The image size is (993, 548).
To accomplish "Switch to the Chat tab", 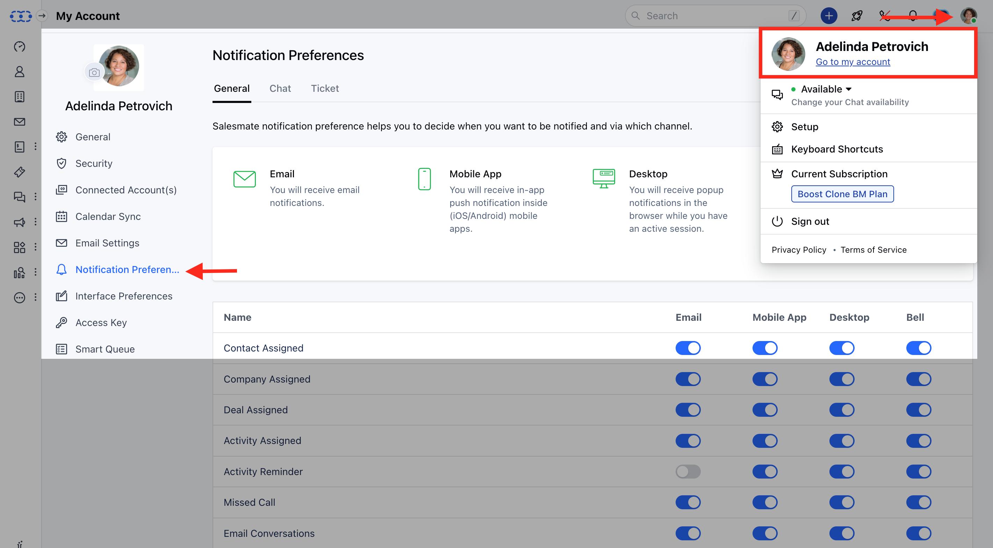I will (280, 88).
